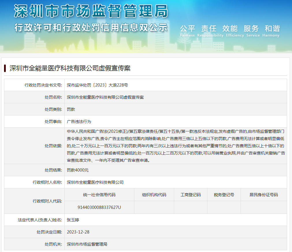The image size is (292, 252).
Task: Select the reason value 广告违法行为
Action: [79, 122]
